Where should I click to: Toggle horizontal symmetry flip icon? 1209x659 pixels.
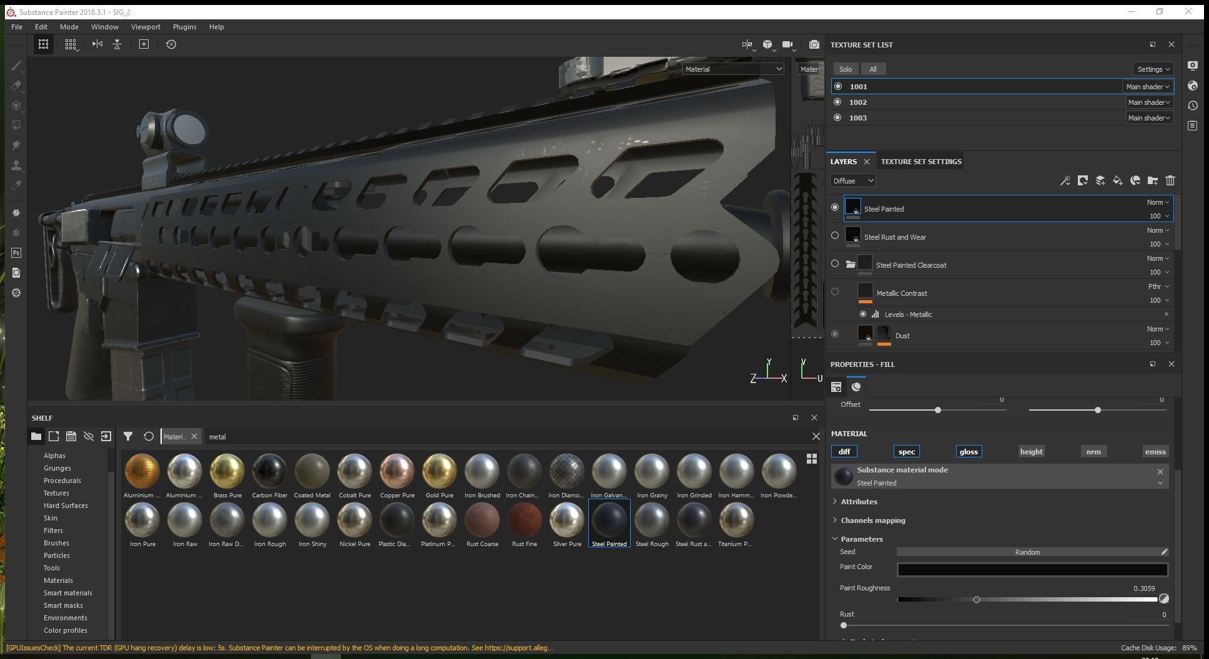[x=117, y=44]
